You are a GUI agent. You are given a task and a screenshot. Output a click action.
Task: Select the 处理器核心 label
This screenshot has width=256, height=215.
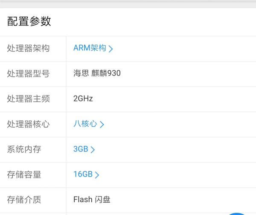click(x=28, y=124)
